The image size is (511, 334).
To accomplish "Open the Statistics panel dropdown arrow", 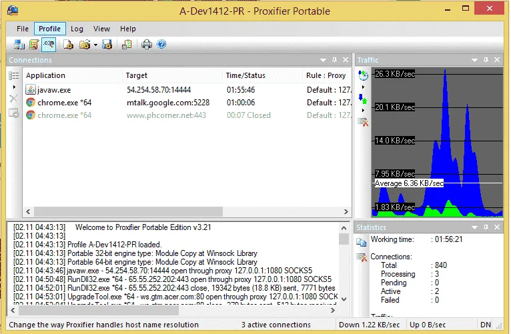I will pyautogui.click(x=474, y=227).
